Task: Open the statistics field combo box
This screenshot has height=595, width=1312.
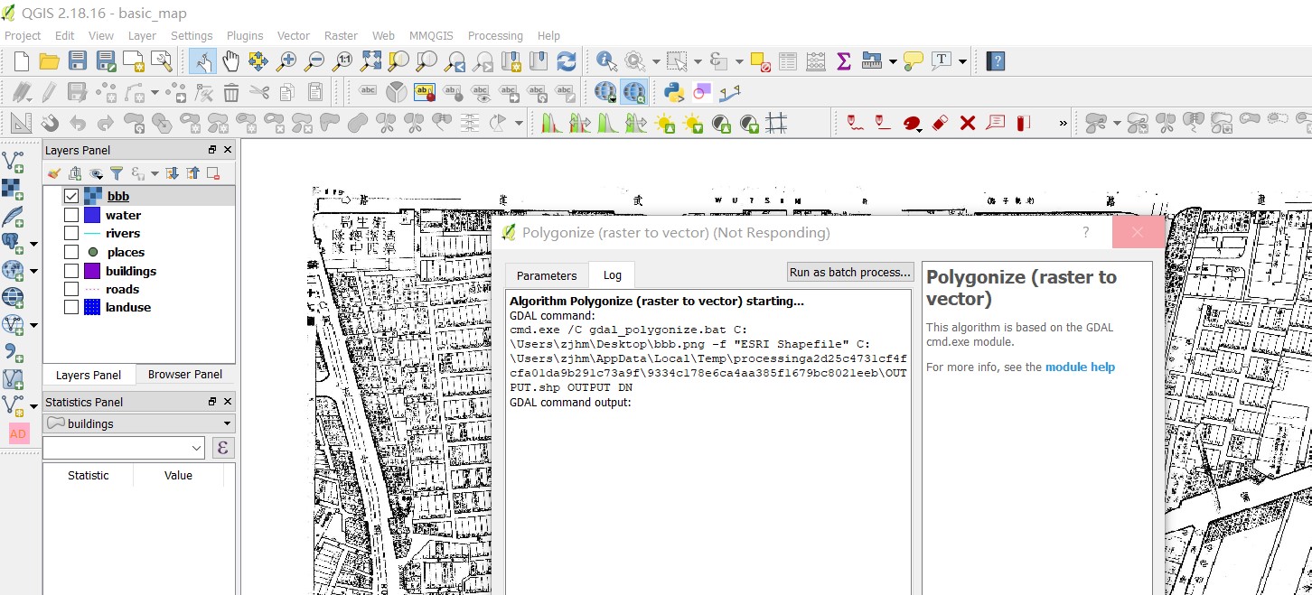Action: [x=124, y=447]
